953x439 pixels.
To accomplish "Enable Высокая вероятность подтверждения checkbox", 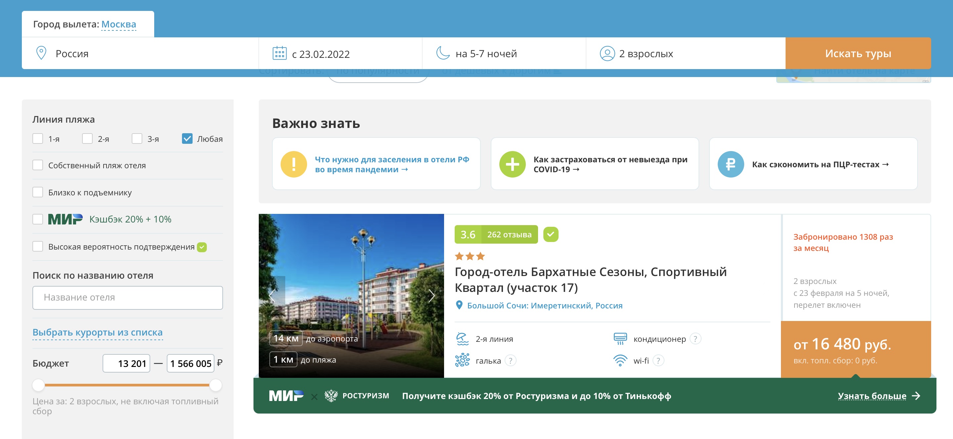I will tap(38, 247).
